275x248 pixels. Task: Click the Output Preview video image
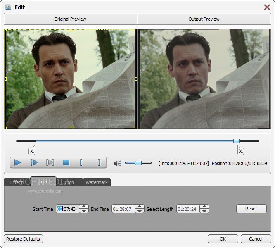204,79
